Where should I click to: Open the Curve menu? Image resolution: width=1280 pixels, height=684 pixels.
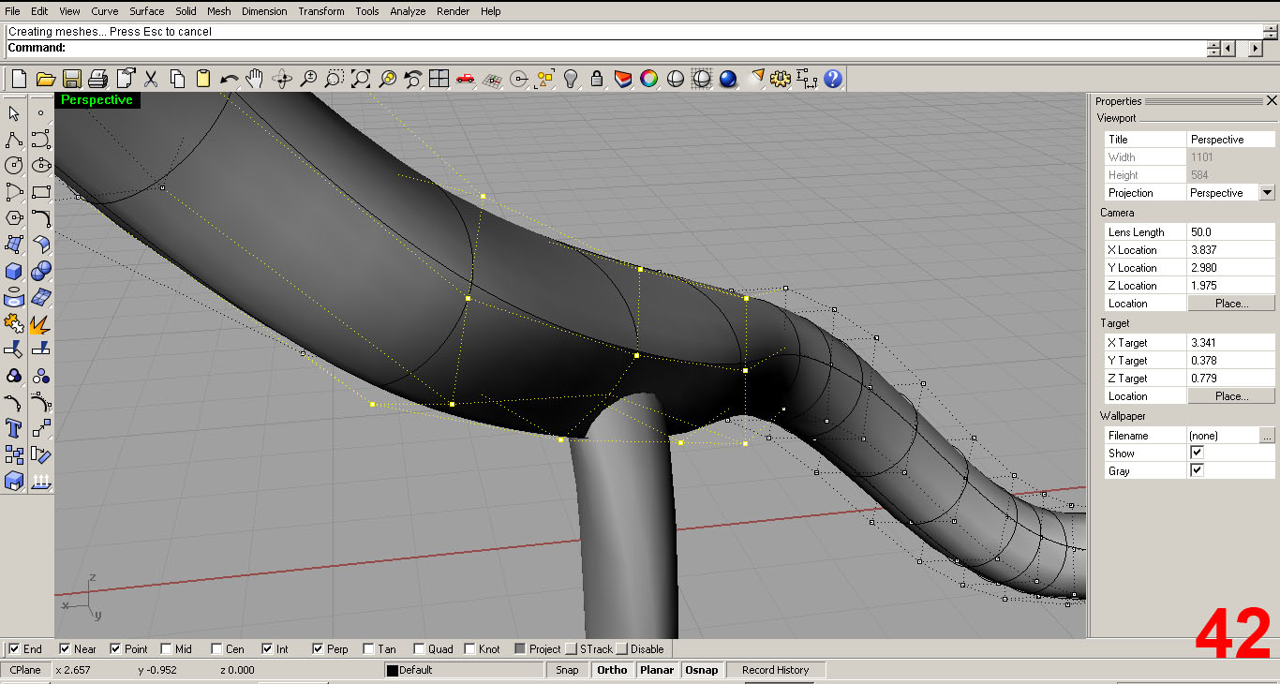coord(104,11)
